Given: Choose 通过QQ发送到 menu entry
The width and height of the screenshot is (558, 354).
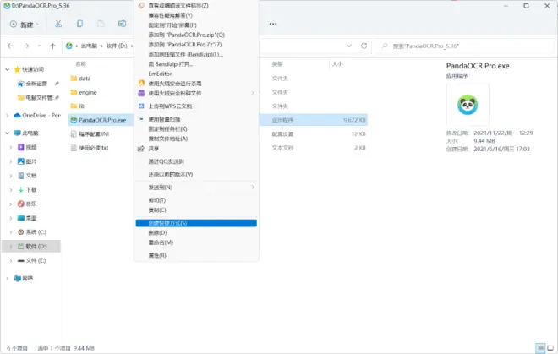Looking at the screenshot, I should coord(196,161).
